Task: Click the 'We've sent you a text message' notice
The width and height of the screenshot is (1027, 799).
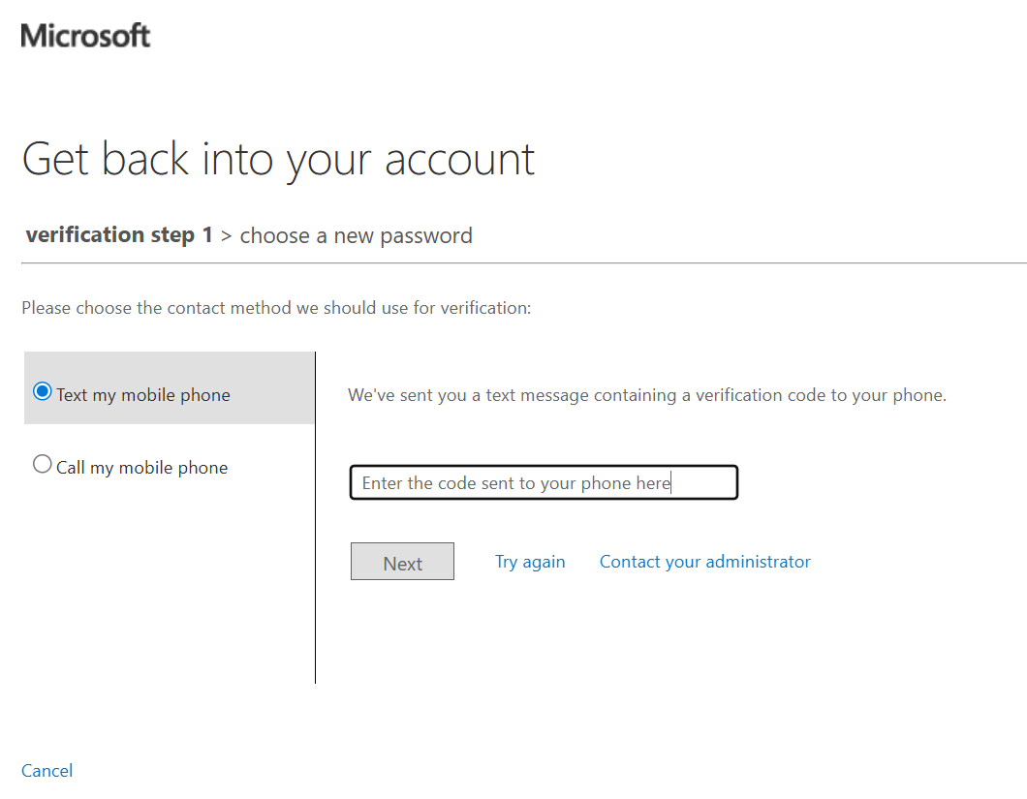Action: coord(647,395)
